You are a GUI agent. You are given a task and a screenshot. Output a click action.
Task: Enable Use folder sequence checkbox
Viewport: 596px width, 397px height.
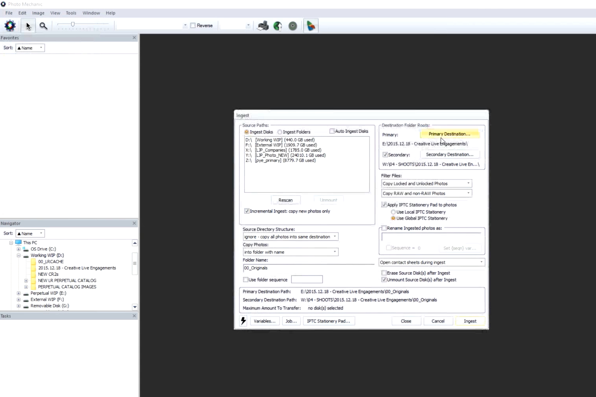click(x=246, y=280)
